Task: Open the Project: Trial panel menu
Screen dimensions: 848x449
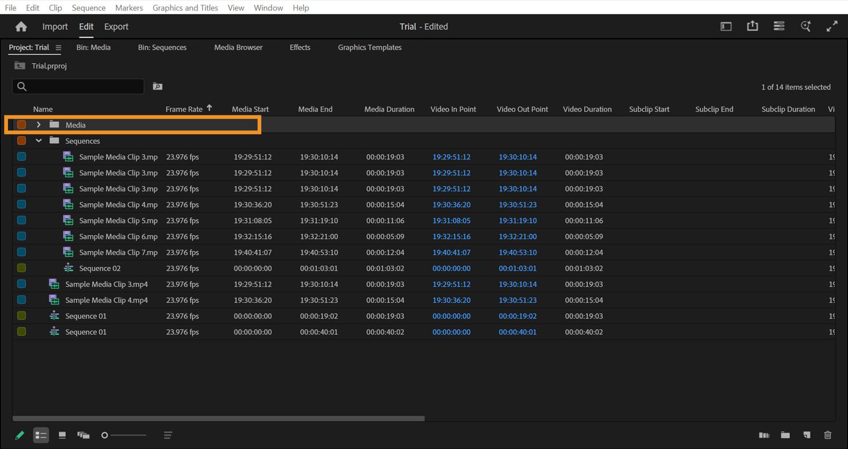Action: tap(58, 48)
